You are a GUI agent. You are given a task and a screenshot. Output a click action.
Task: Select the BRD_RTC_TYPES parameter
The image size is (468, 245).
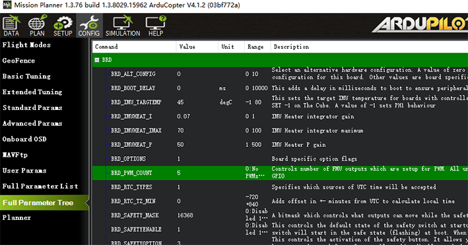pyautogui.click(x=131, y=187)
